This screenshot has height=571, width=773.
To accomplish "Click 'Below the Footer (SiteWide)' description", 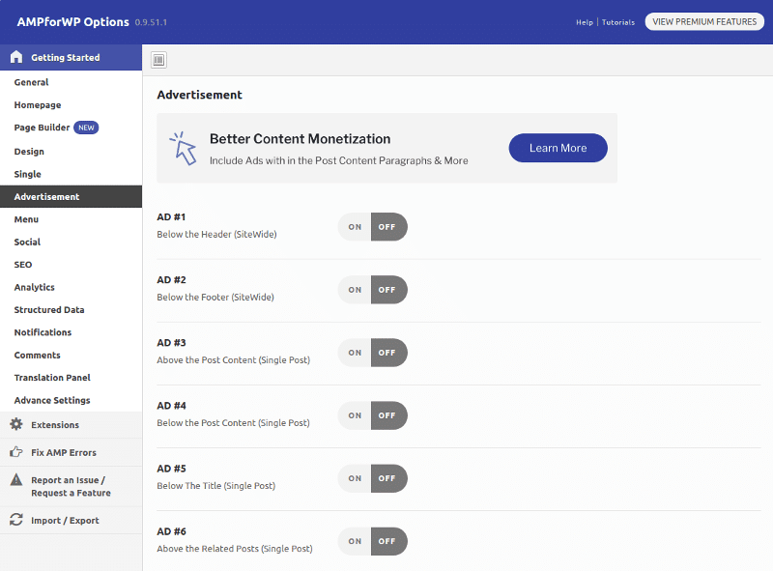I will [x=215, y=298].
